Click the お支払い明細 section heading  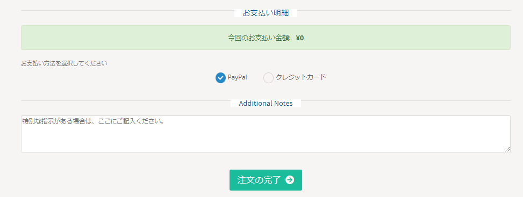tap(266, 13)
